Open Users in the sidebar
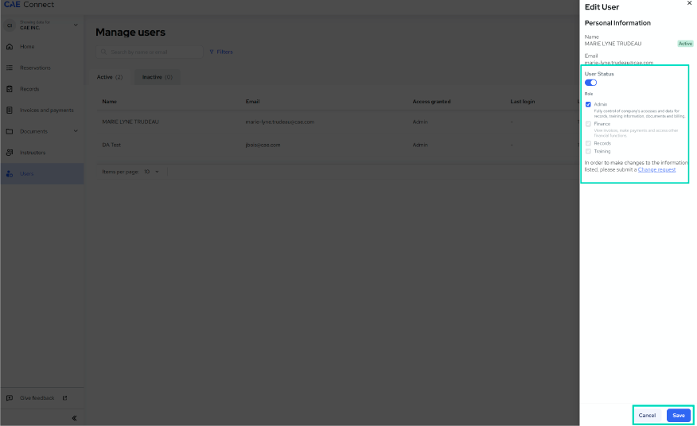Viewport: 697px width, 426px height. point(42,174)
